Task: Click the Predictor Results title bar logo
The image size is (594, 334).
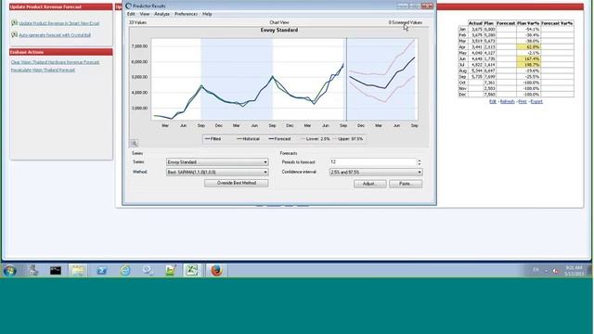Action: pyautogui.click(x=128, y=6)
